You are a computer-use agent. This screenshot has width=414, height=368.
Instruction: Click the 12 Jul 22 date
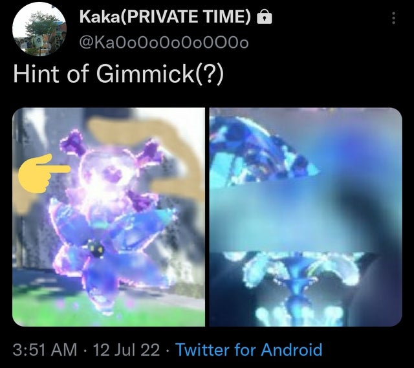[x=126, y=350]
